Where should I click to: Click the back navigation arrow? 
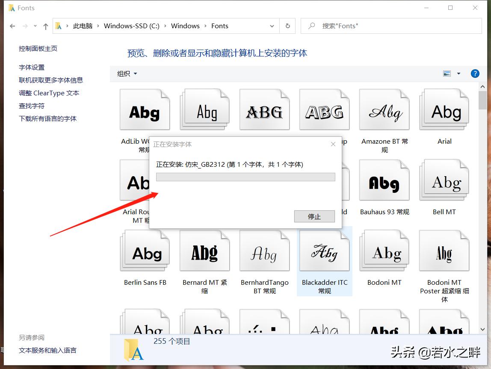12,26
